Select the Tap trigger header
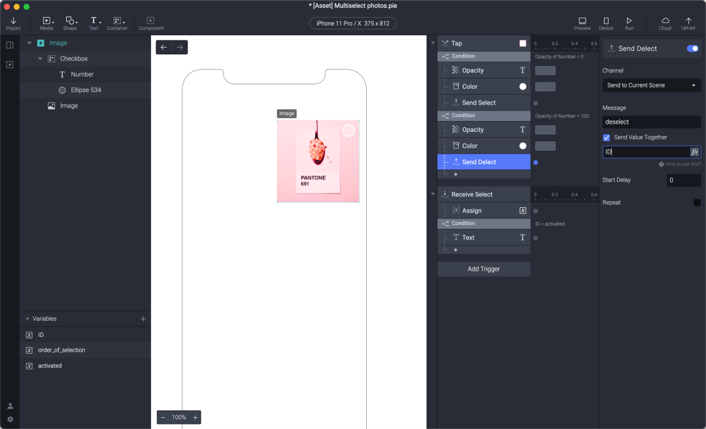The height and width of the screenshot is (429, 706). (484, 43)
